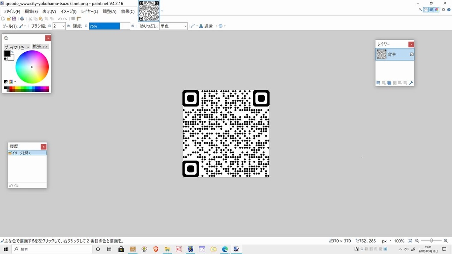Click the 検索 taskbar search box

[52, 249]
